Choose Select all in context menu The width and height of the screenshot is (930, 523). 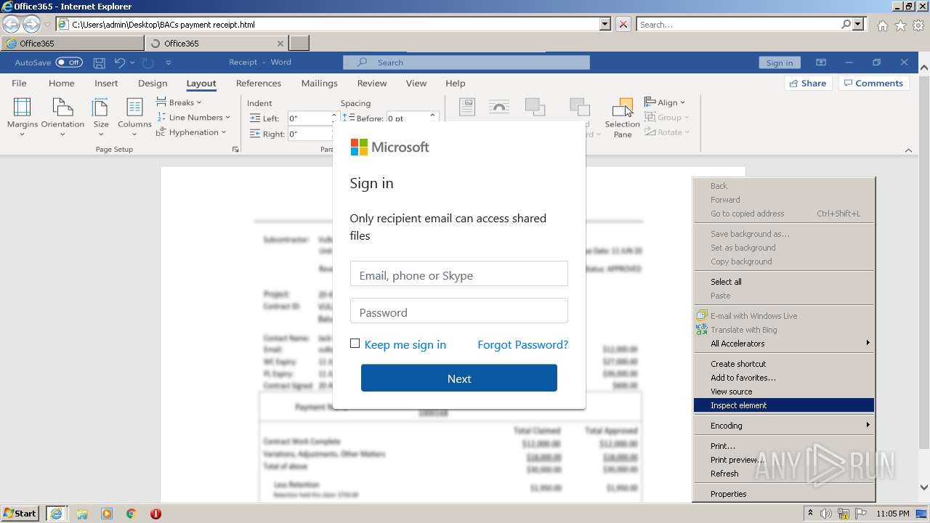[x=784, y=282]
